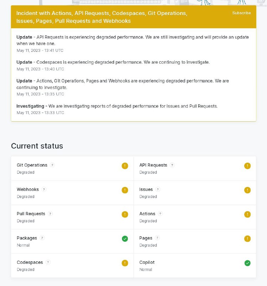267x286 pixels.
Task: Click the Codespaces help question mark
Action: tap(48, 262)
